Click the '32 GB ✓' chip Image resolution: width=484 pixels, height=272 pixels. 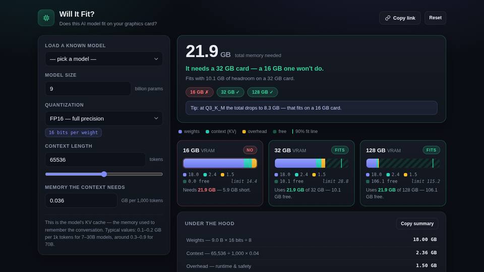coord(230,92)
